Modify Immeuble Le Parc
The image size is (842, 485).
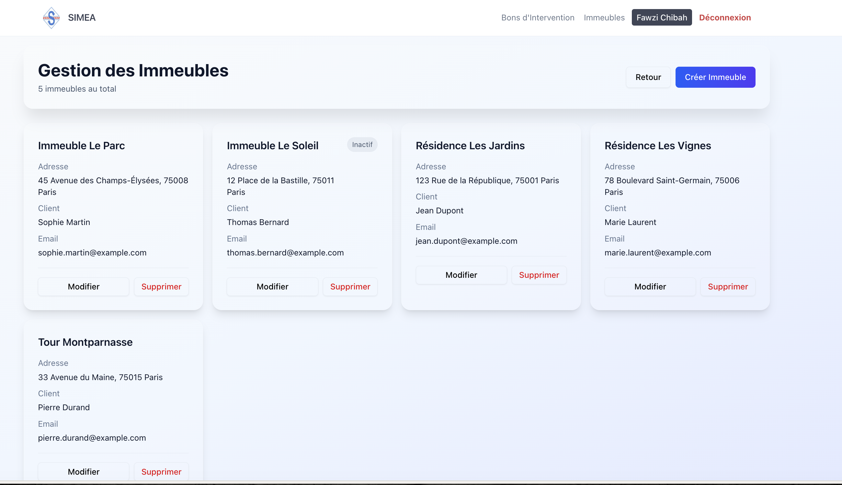pyautogui.click(x=84, y=287)
